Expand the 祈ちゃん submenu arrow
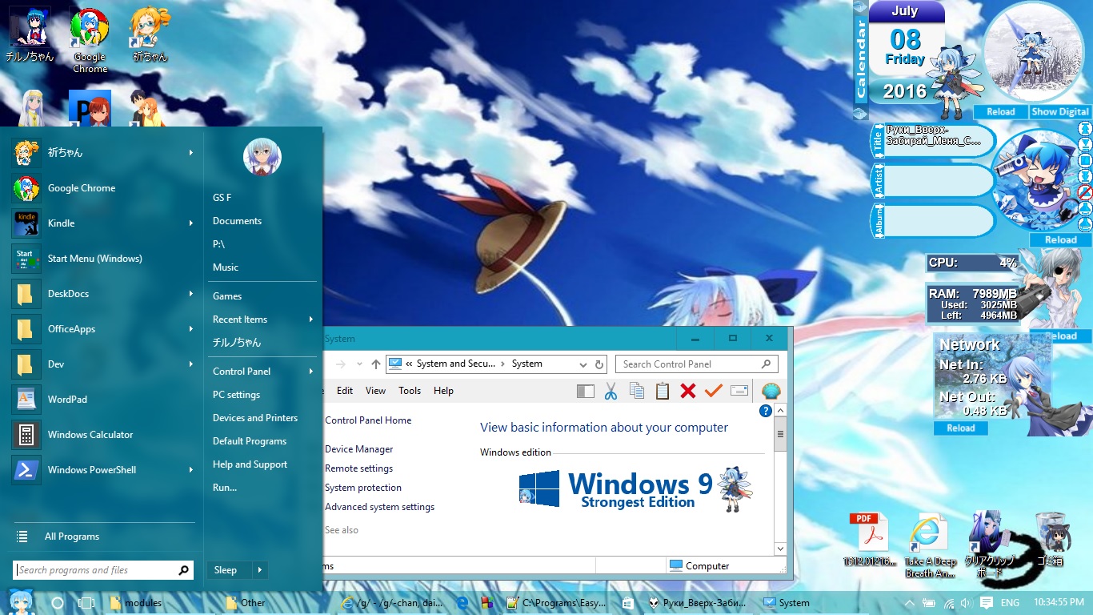The image size is (1093, 615). coord(190,152)
